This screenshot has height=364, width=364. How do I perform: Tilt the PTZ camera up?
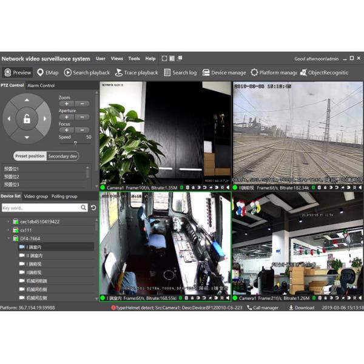27,100
